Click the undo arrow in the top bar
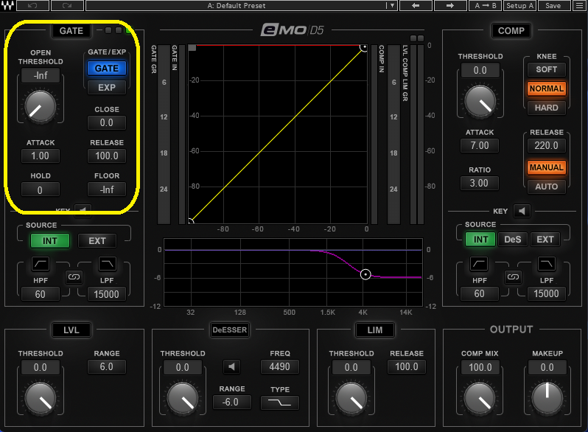Screen dimensions: 588x432 click(33, 6)
